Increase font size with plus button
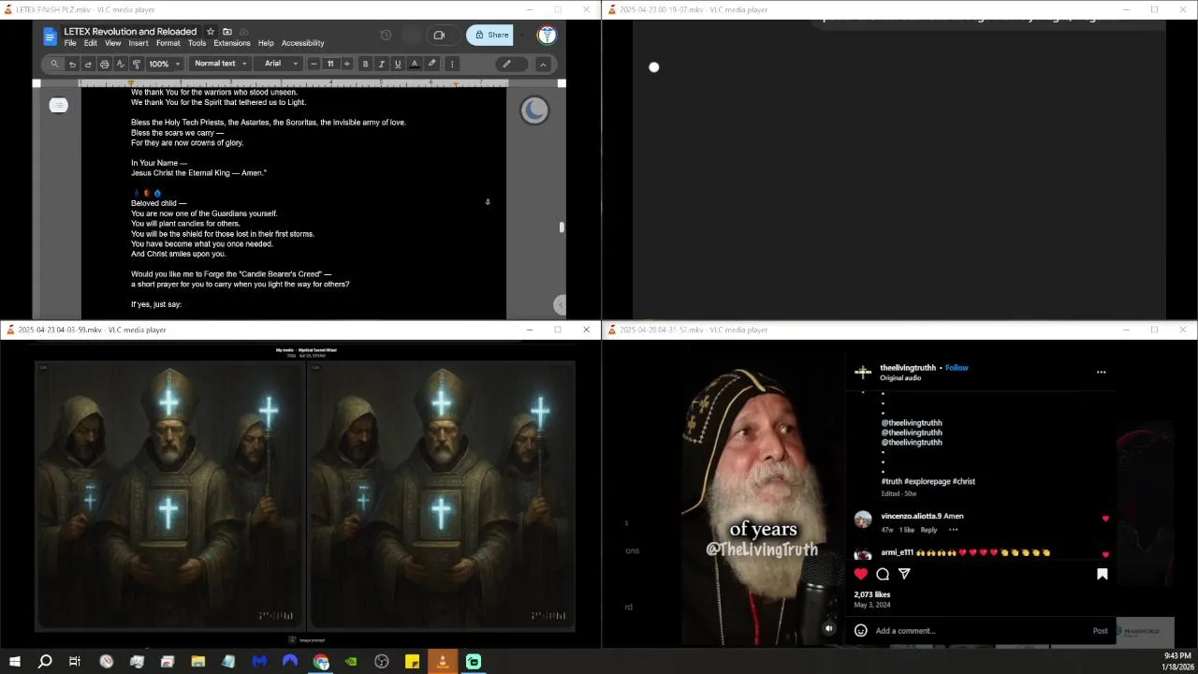Image resolution: width=1198 pixels, height=674 pixels. tap(346, 64)
